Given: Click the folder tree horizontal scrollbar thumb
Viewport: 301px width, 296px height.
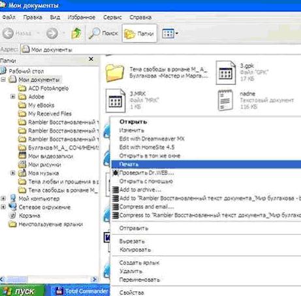Looking at the screenshot, I should [x=17, y=279].
